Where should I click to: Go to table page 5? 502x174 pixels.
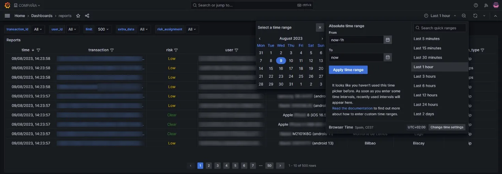tap(235, 165)
